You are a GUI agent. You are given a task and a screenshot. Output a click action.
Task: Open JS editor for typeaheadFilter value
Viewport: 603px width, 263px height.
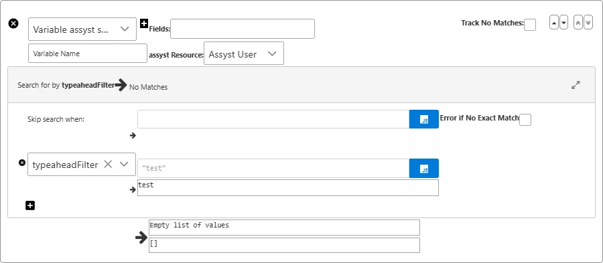(424, 168)
